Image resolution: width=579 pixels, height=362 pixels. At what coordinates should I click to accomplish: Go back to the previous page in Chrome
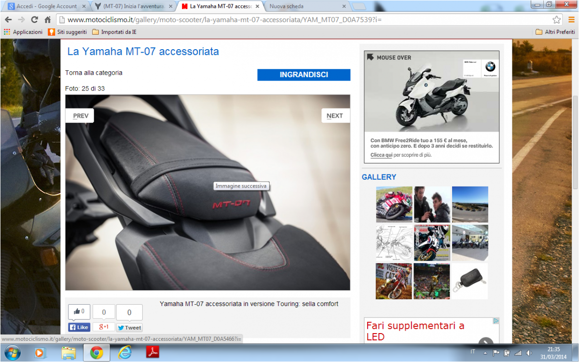click(8, 20)
